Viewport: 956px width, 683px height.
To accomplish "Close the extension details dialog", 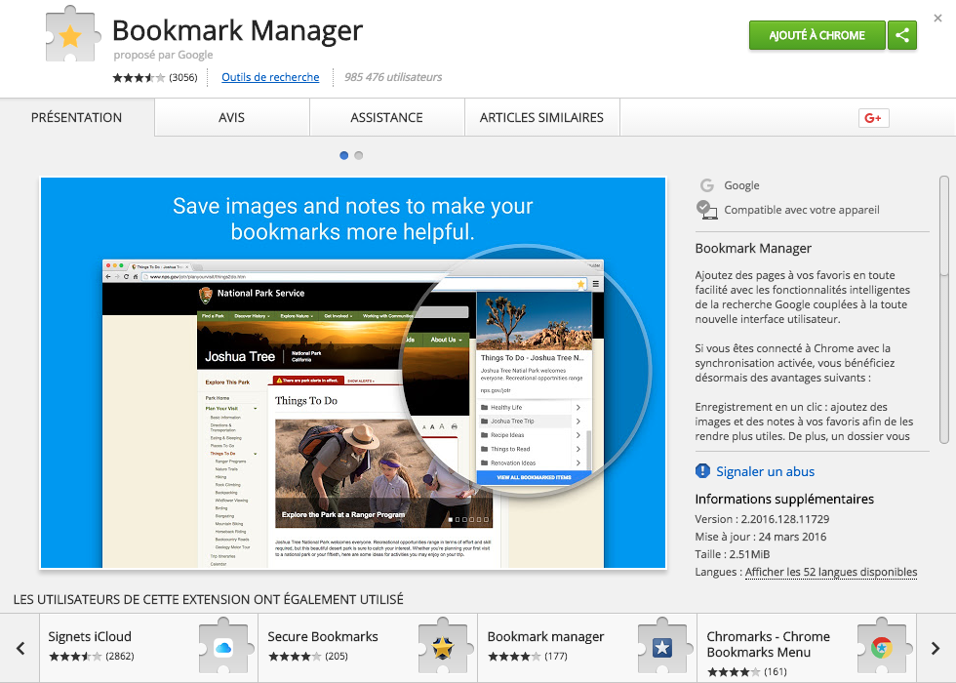I will (937, 19).
